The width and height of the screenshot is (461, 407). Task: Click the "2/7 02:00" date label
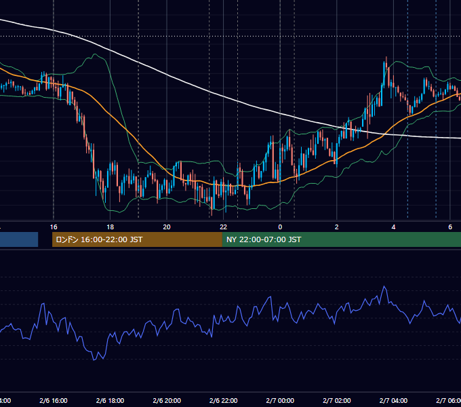(337, 400)
